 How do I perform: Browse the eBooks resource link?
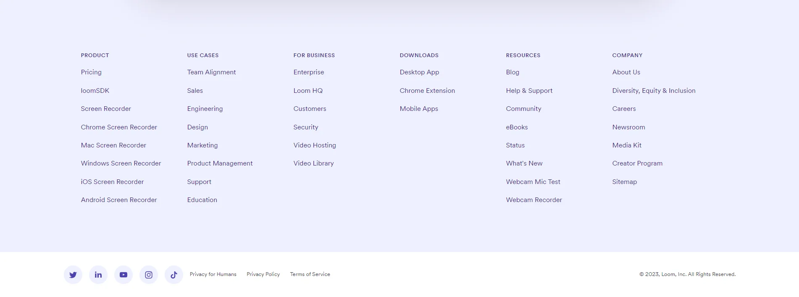point(517,127)
